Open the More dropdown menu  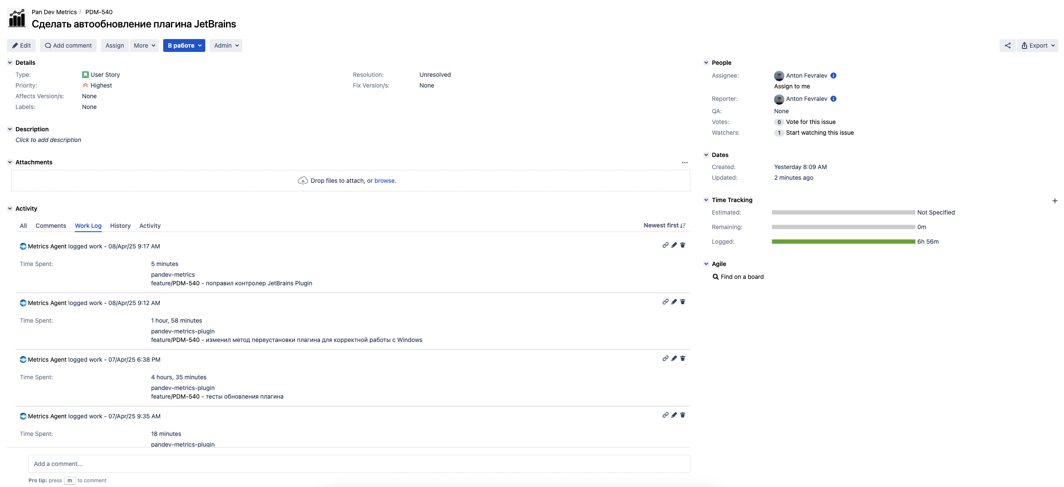(144, 45)
